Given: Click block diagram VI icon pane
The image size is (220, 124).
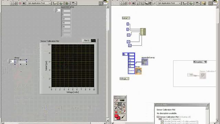Looking at the screenshot, I should coord(216,2).
